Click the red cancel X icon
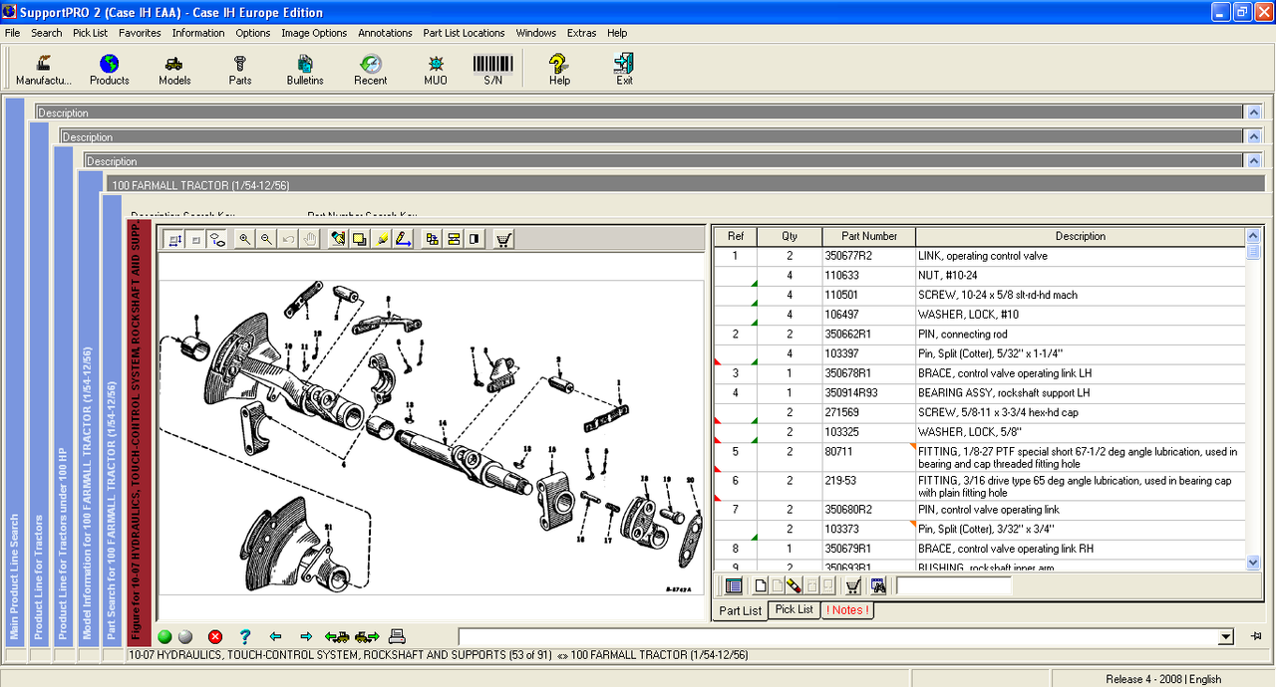 coord(215,636)
